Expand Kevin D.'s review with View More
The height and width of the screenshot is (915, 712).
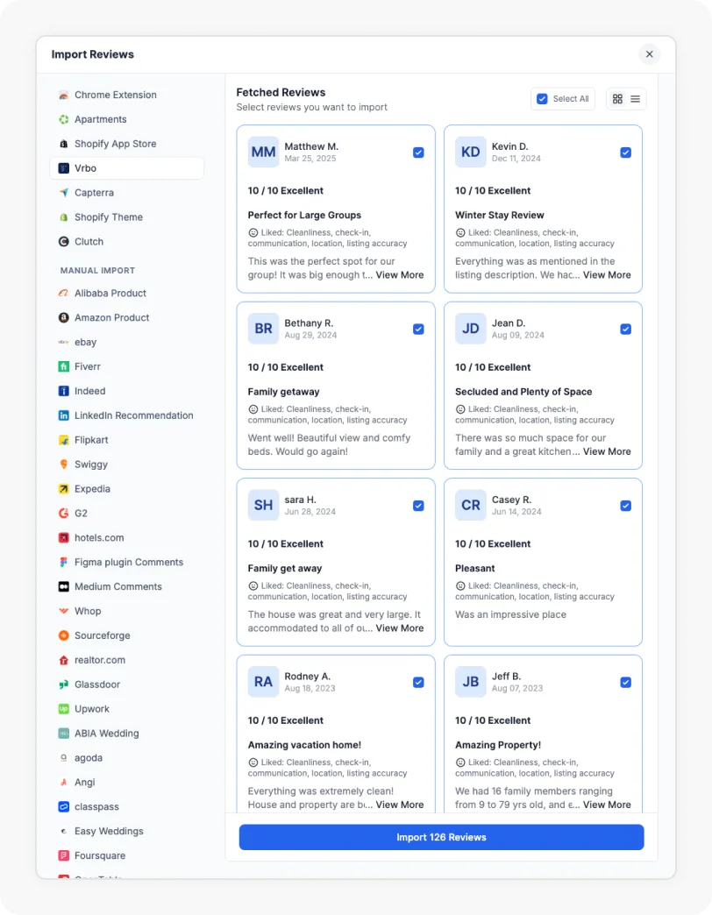[607, 275]
